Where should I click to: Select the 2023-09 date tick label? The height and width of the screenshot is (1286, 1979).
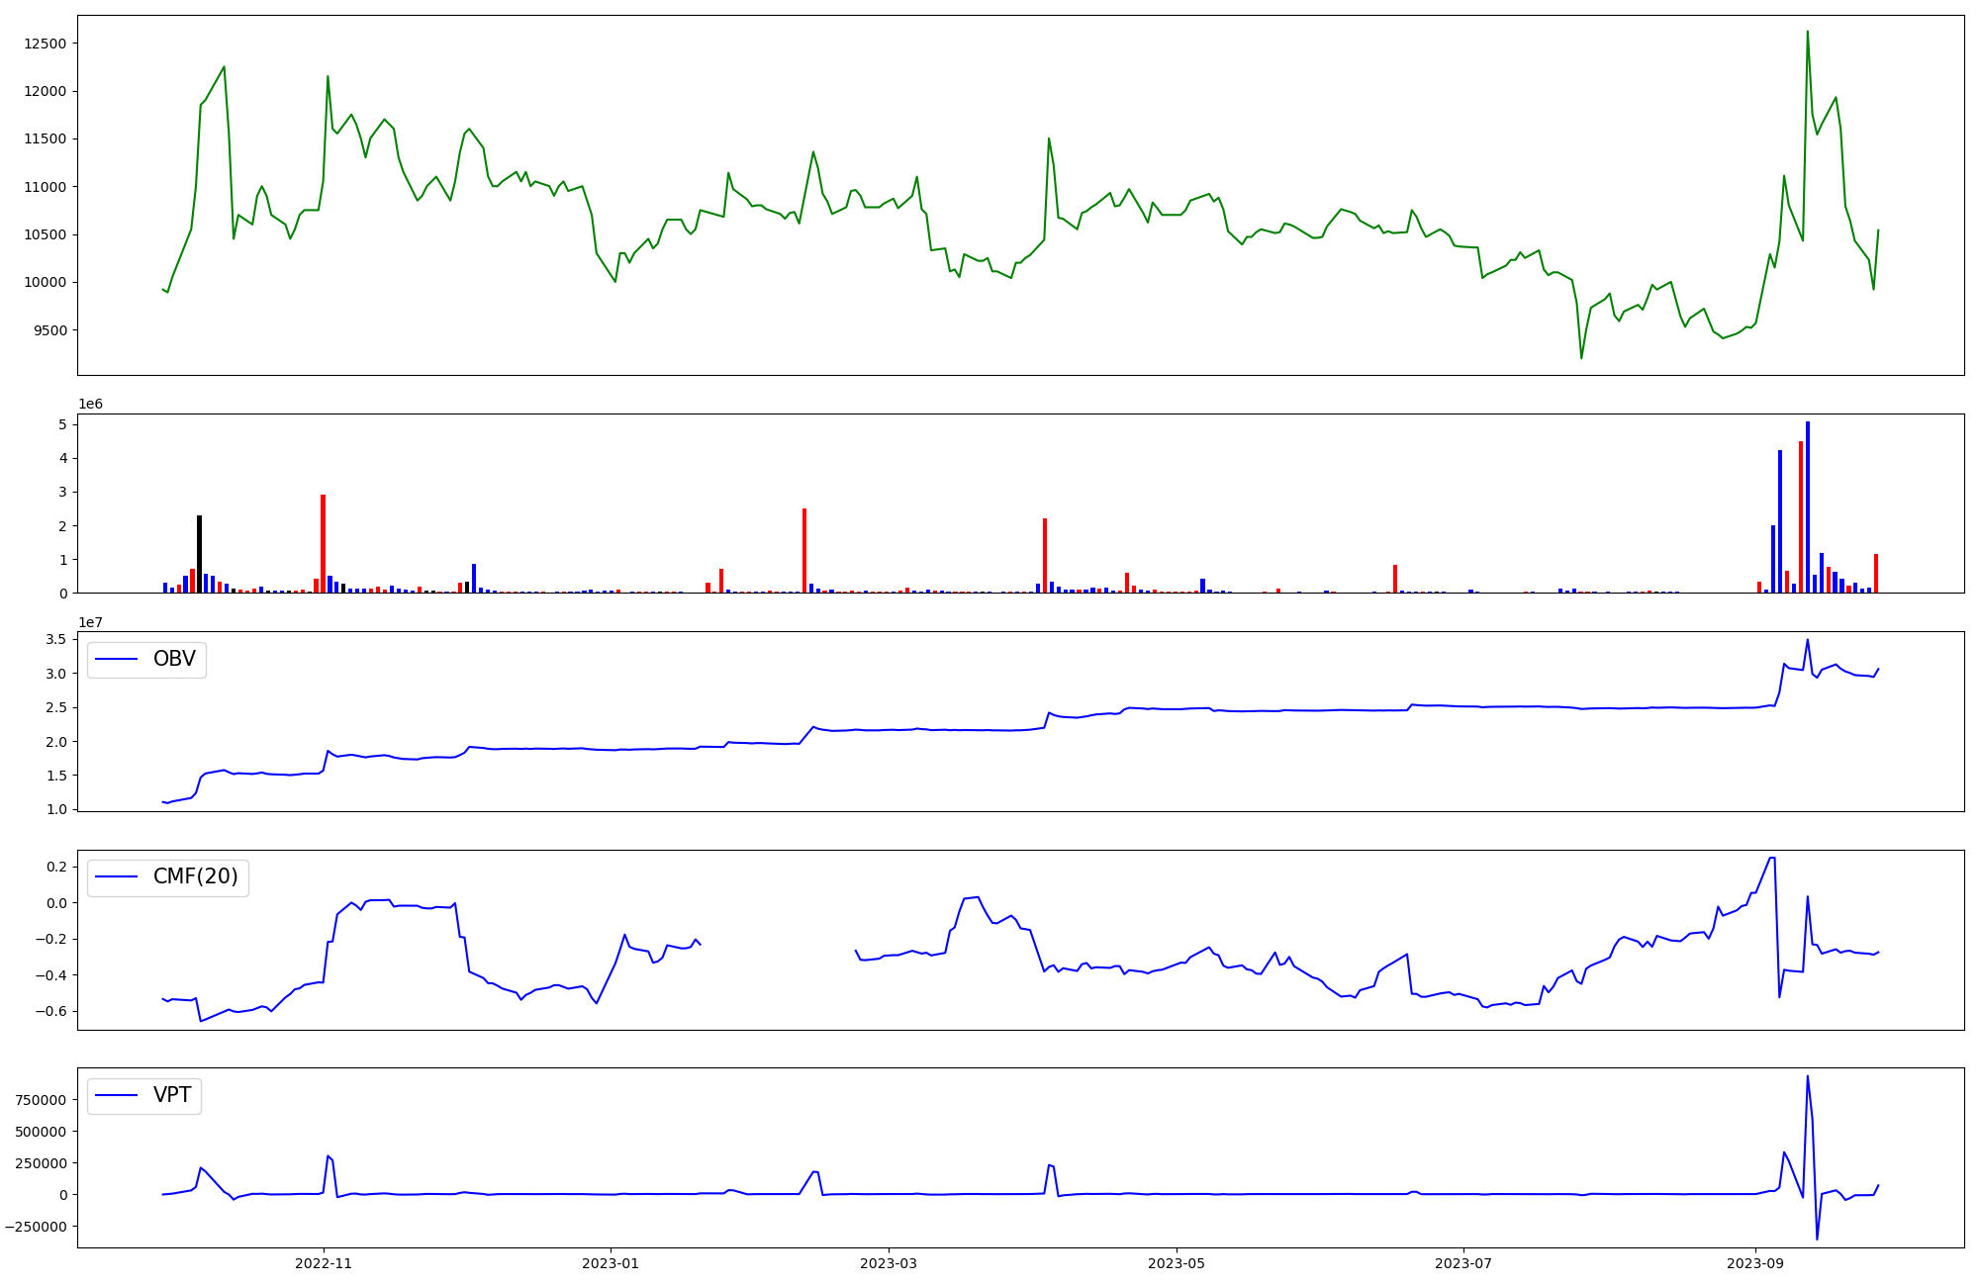[x=1755, y=1263]
